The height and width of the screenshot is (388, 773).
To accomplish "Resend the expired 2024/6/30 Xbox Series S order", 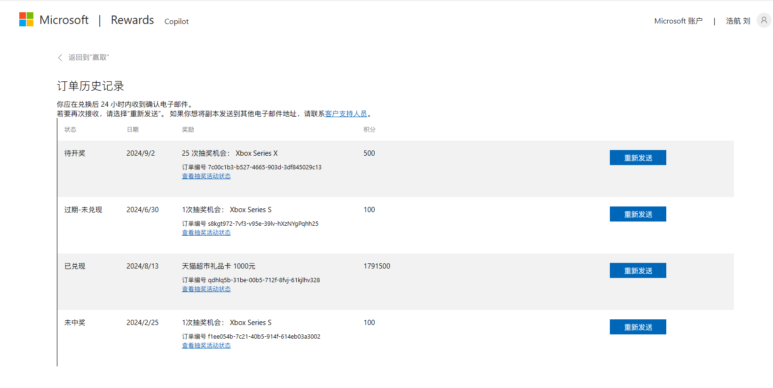I will pyautogui.click(x=638, y=214).
